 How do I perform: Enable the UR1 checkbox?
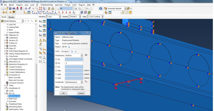coord(56,71)
